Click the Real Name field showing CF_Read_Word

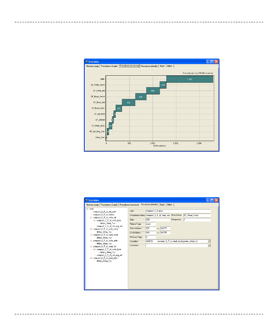pos(197,215)
